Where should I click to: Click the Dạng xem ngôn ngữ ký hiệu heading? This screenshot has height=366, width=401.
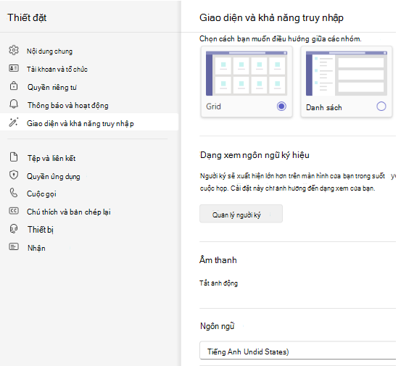coord(255,155)
